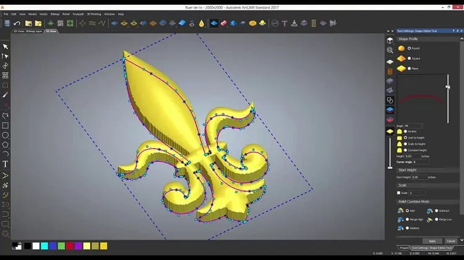The width and height of the screenshot is (464, 260).
Task: Open the zoom magnifier view tool
Action: click(x=390, y=50)
